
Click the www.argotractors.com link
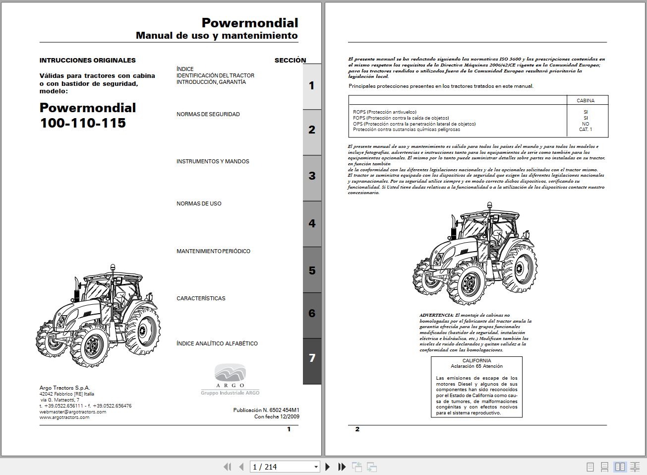click(64, 417)
